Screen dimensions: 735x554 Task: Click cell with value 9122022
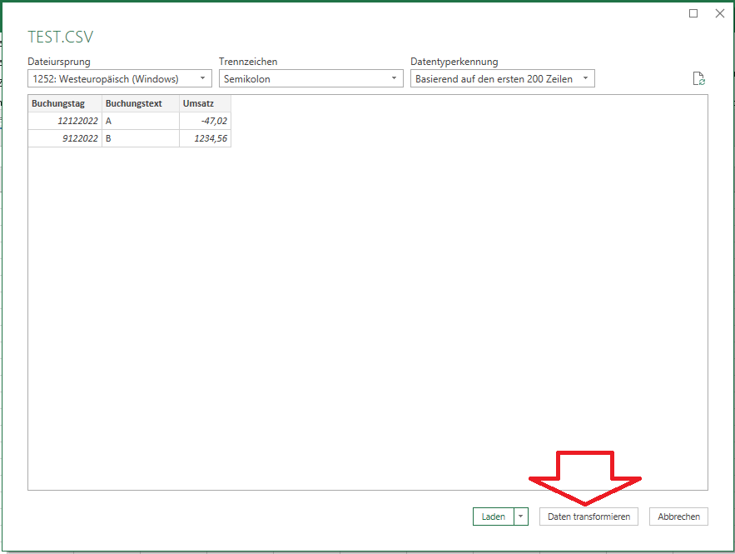tap(65, 138)
